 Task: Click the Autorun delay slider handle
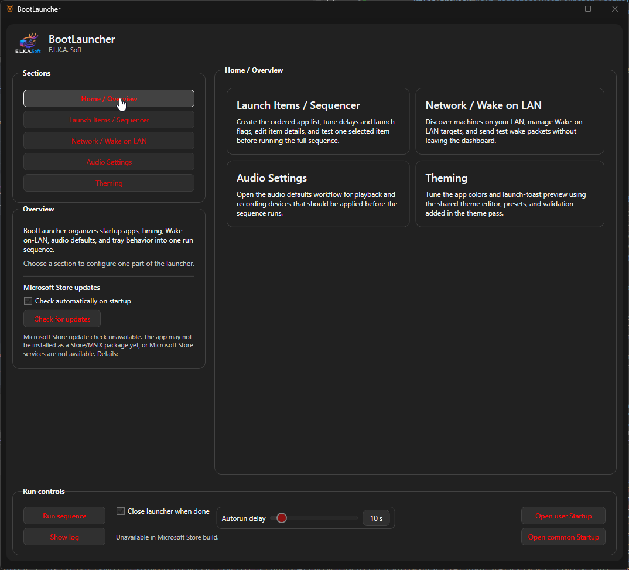282,518
